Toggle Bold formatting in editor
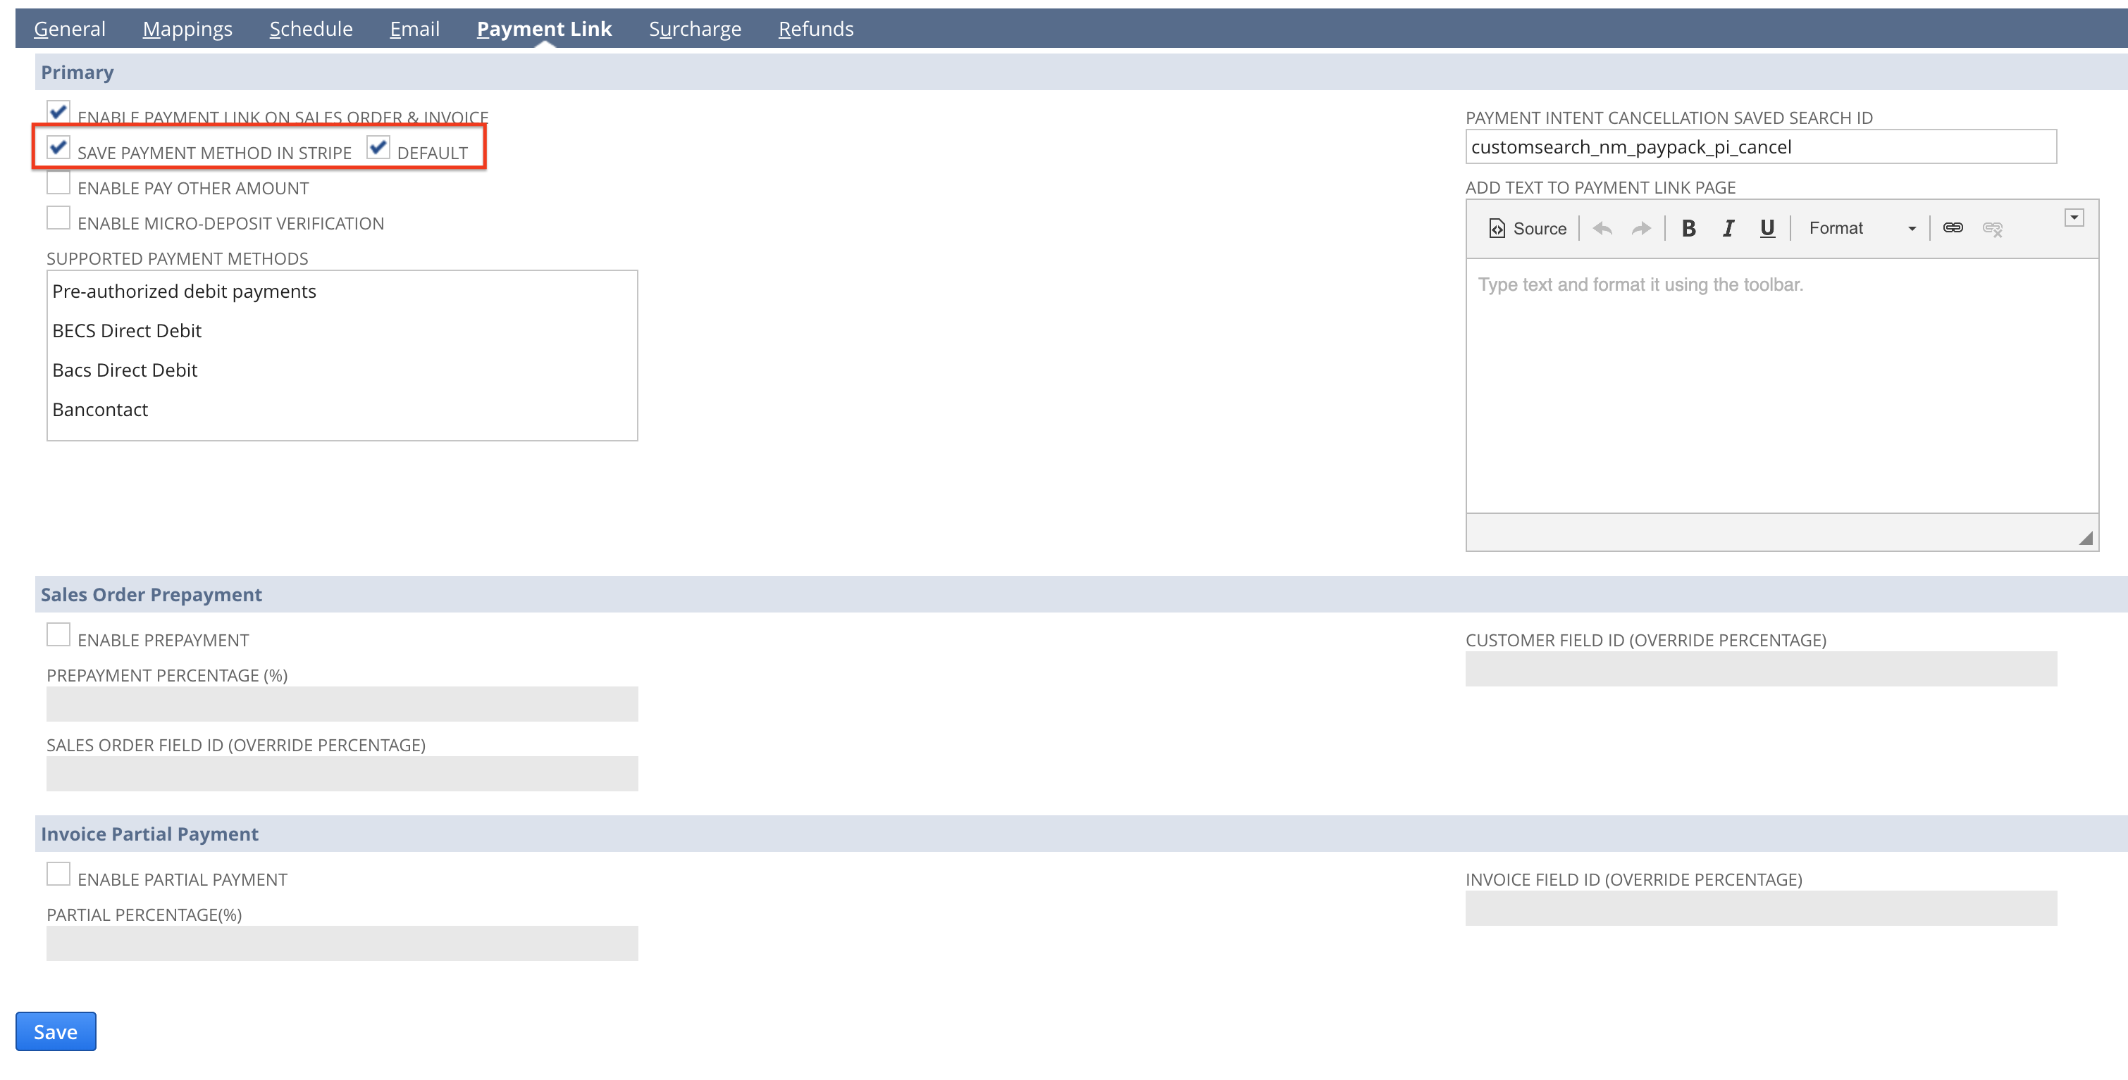The image size is (2128, 1080). point(1688,228)
